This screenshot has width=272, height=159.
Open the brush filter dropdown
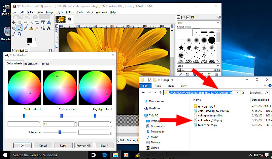coord(218,23)
